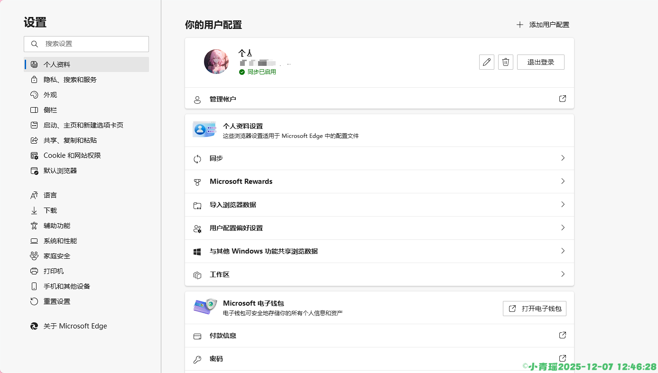Click the 辅助功能 accessibility icon
Screen dimensions: 658x373
tap(34, 226)
